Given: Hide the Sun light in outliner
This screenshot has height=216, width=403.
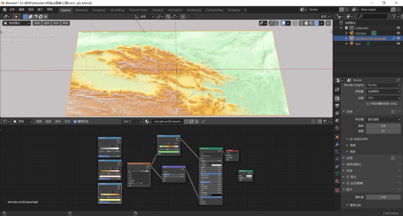Looking at the screenshot, I should (x=398, y=44).
